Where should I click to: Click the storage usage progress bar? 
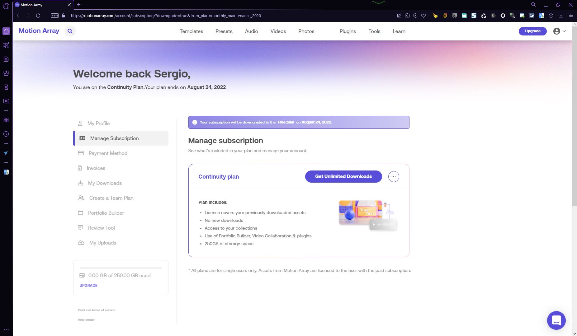pyautogui.click(x=121, y=268)
